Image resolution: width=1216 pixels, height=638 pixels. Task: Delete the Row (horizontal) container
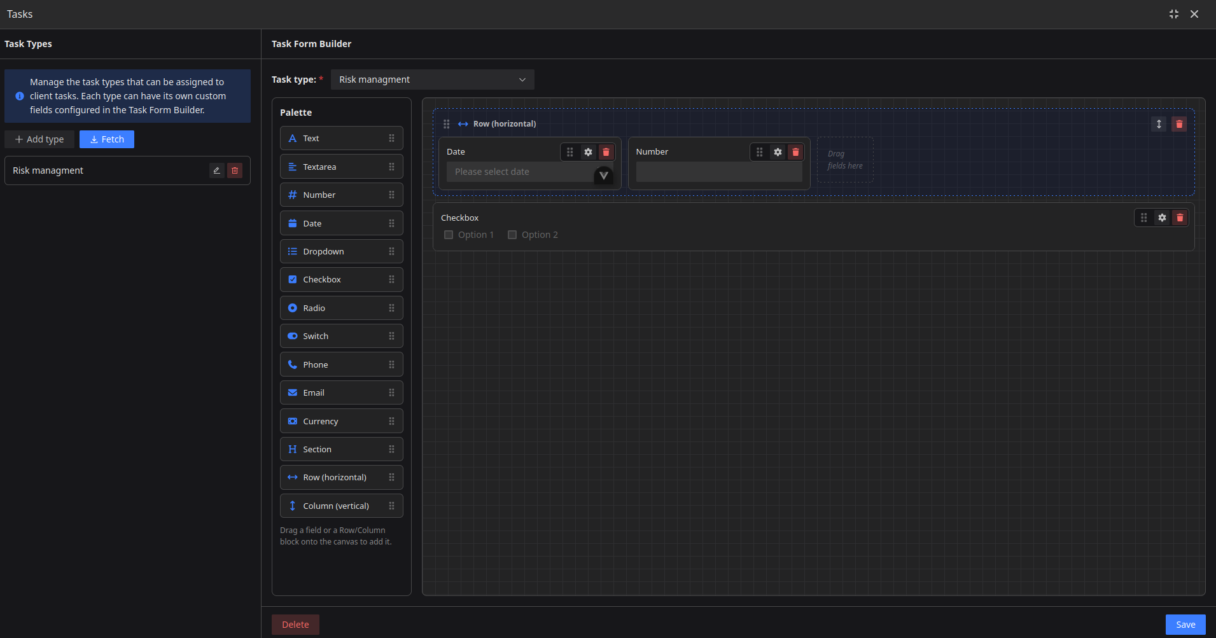pos(1179,124)
